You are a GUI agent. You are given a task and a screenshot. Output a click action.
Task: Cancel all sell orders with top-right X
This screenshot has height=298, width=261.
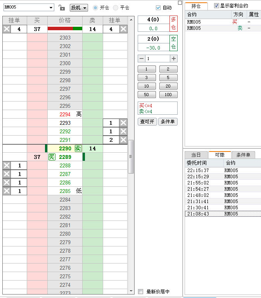pos(123,29)
